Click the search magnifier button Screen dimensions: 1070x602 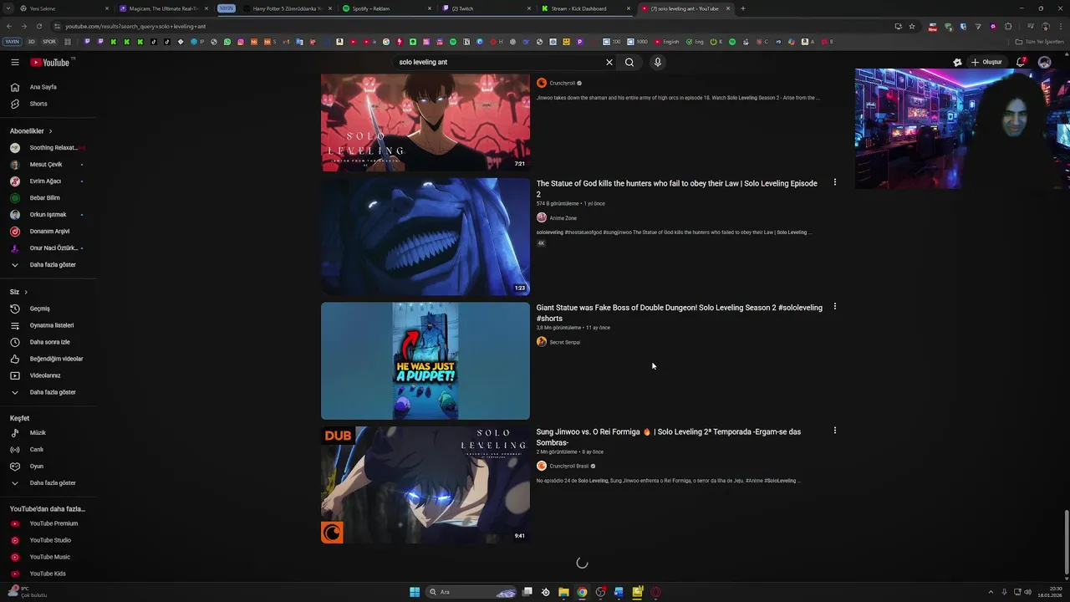pos(629,62)
